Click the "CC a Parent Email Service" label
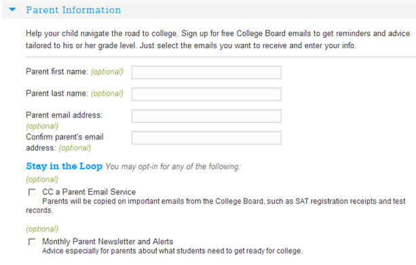The width and height of the screenshot is (416, 265). click(x=89, y=192)
